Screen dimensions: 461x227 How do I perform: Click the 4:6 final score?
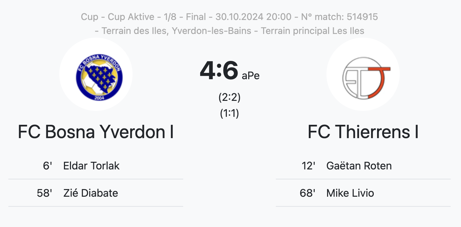(x=219, y=70)
